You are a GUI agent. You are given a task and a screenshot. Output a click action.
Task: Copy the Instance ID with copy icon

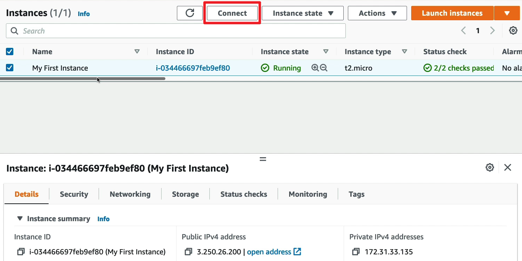tap(21, 252)
